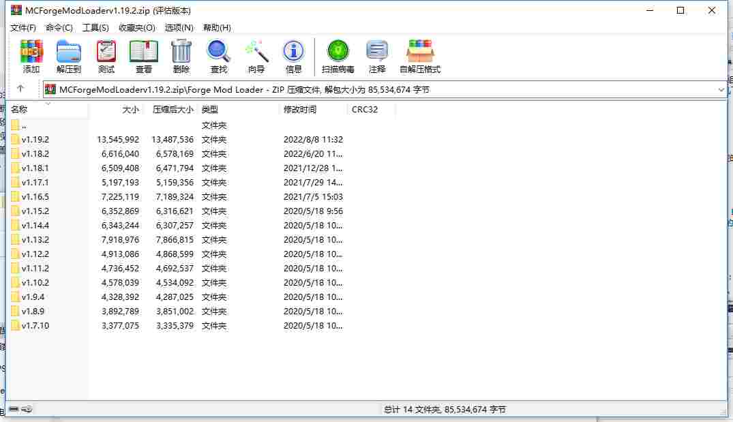Screen dimensions: 733x422
Task: Click the parent '..' folder icon
Action: [x=15, y=125]
